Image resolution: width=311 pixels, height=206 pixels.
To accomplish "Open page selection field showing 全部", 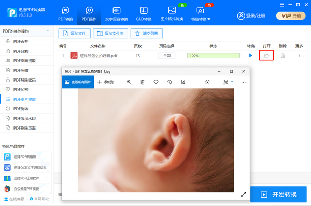I will 167,56.
